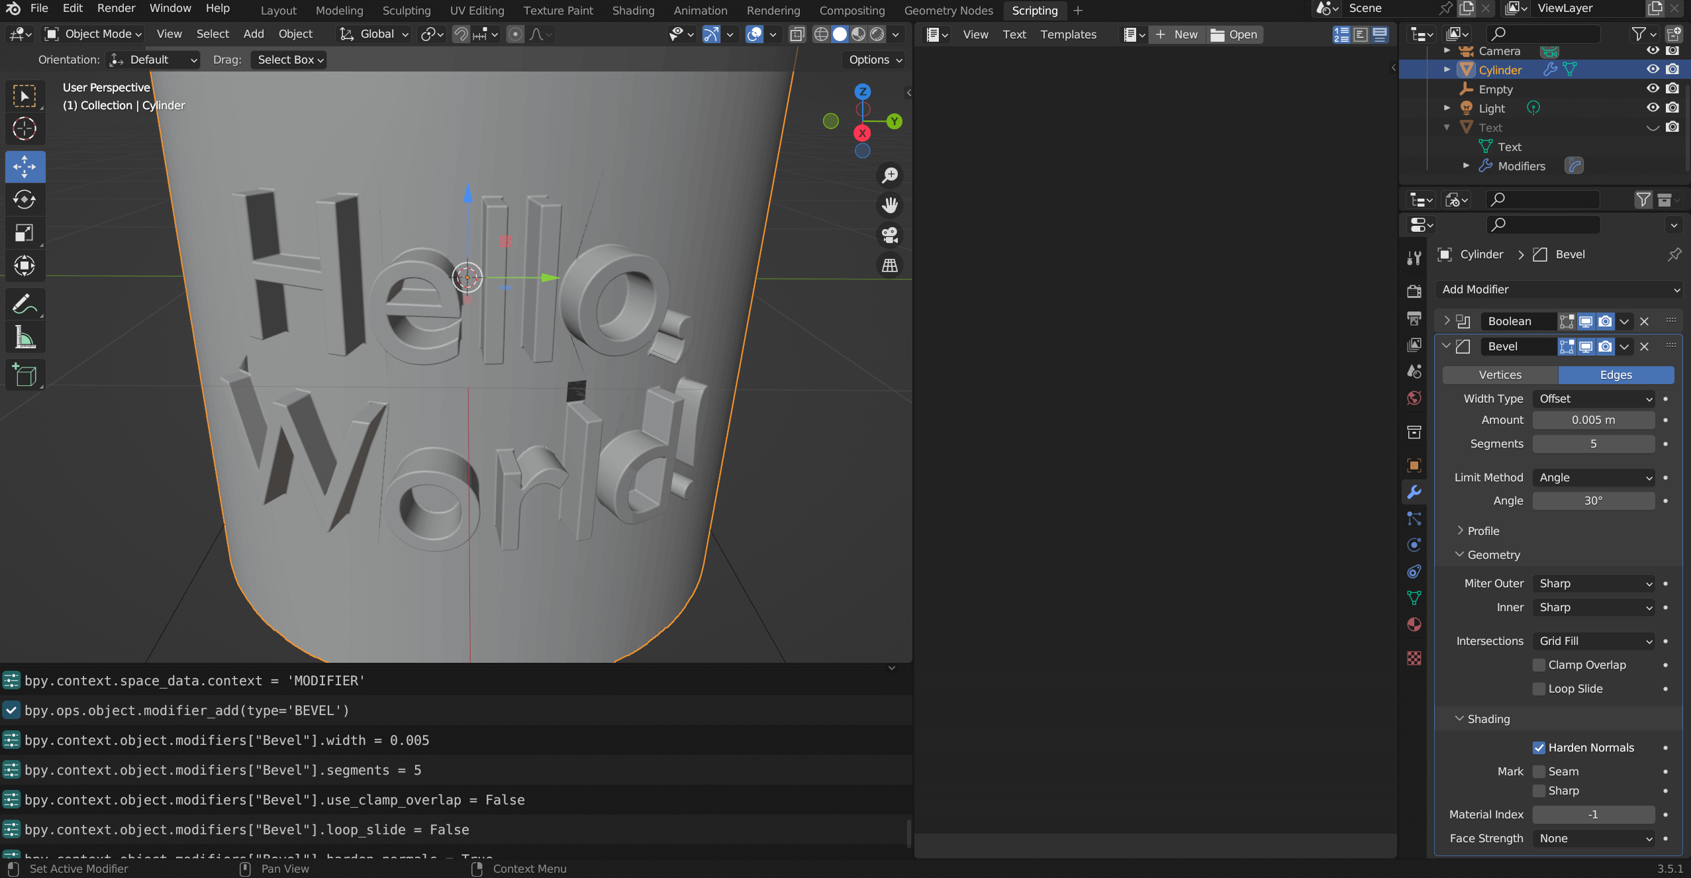The width and height of the screenshot is (1691, 878).
Task: Uncheck Harden Normals checkbox
Action: (x=1539, y=748)
